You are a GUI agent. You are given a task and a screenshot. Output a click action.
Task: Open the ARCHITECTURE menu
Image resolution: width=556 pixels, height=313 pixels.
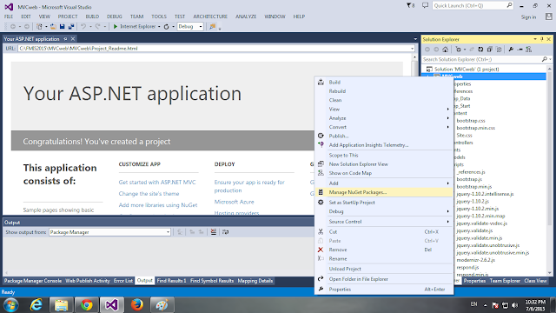point(210,17)
